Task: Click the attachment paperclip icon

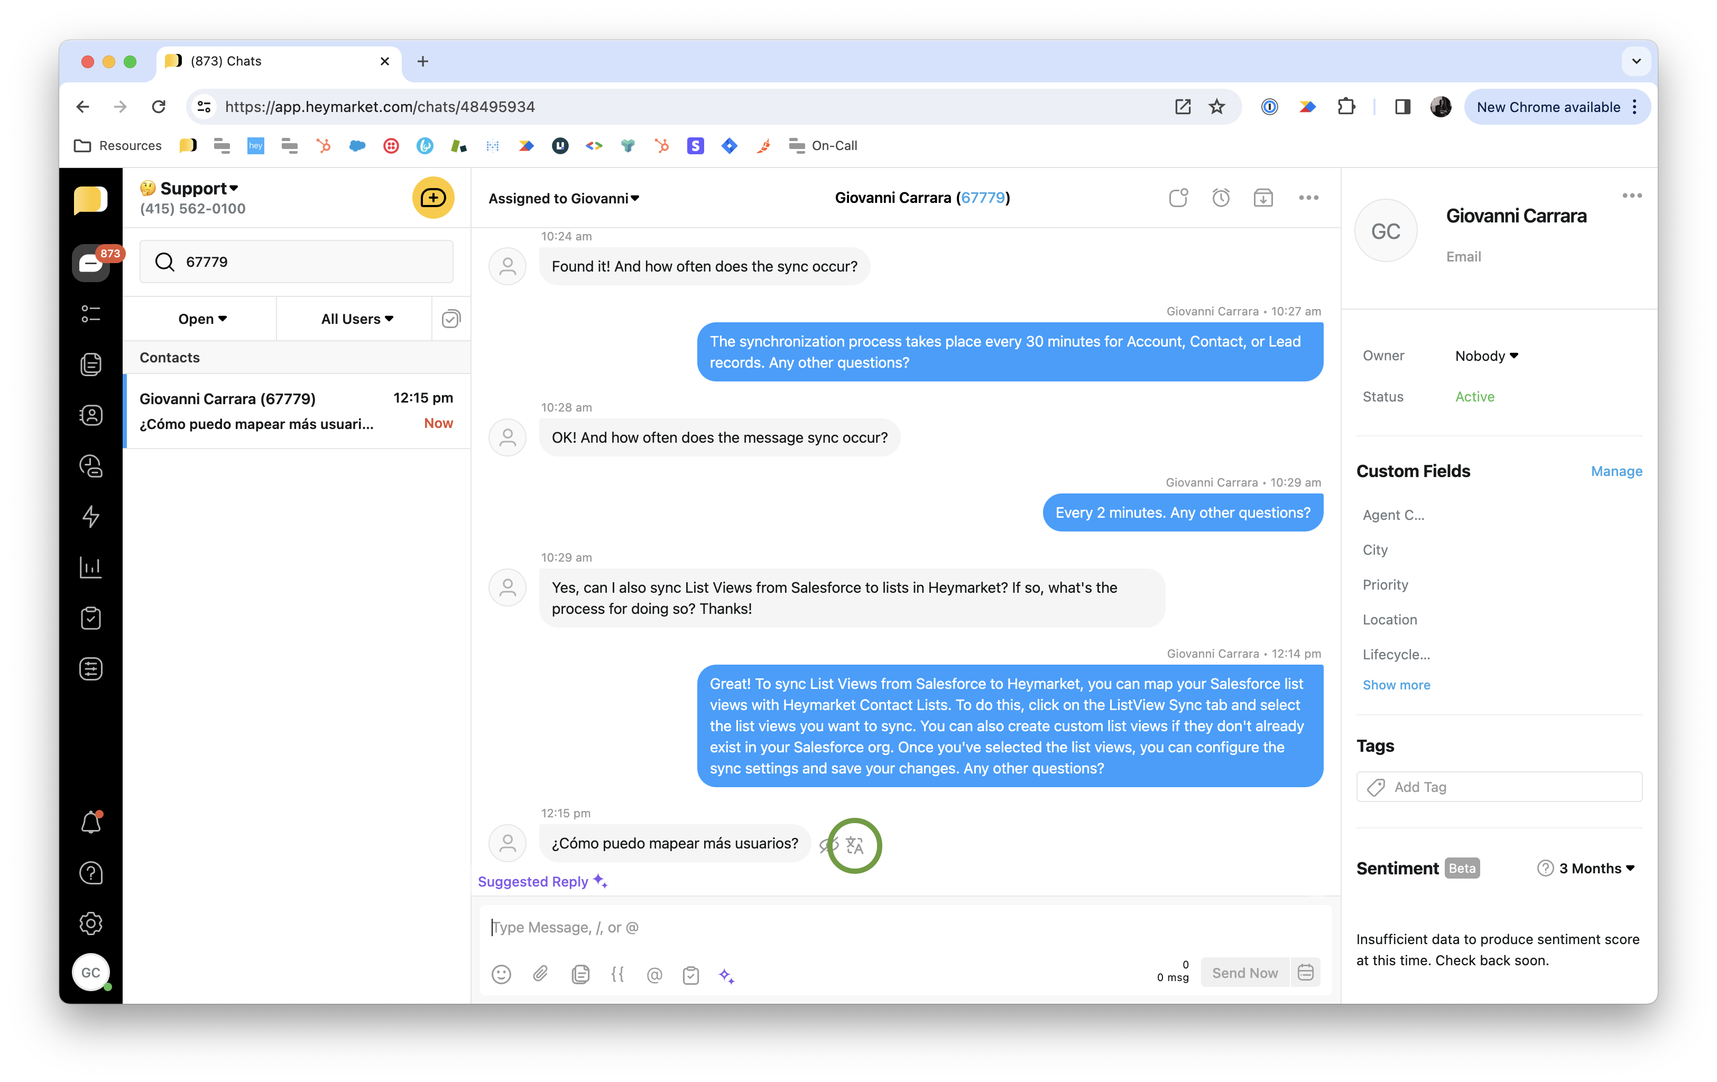Action: [x=540, y=974]
